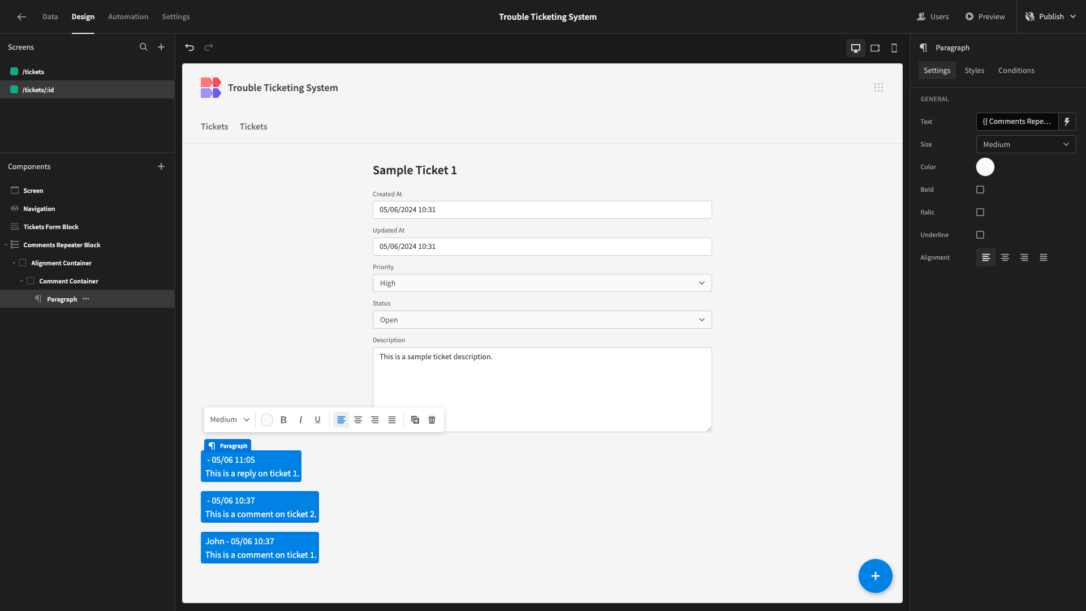The height and width of the screenshot is (611, 1086).
Task: Switch to tablet preview icon
Action: pyautogui.click(x=875, y=48)
